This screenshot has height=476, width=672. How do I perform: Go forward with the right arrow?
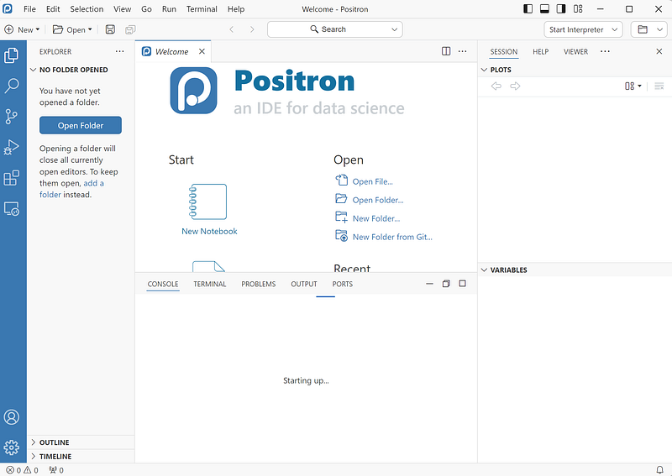coord(252,29)
